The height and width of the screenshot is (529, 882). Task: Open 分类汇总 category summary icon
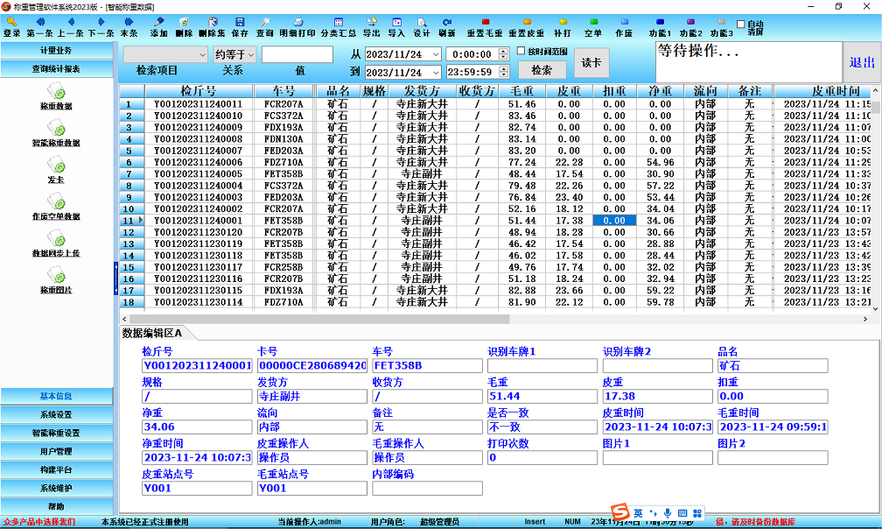click(x=339, y=27)
